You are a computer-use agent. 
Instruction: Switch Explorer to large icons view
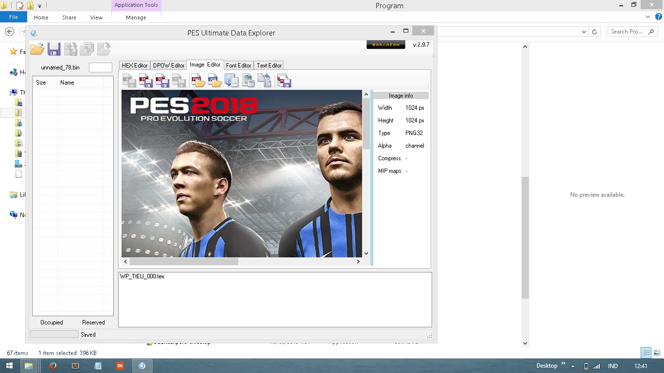[x=657, y=353]
